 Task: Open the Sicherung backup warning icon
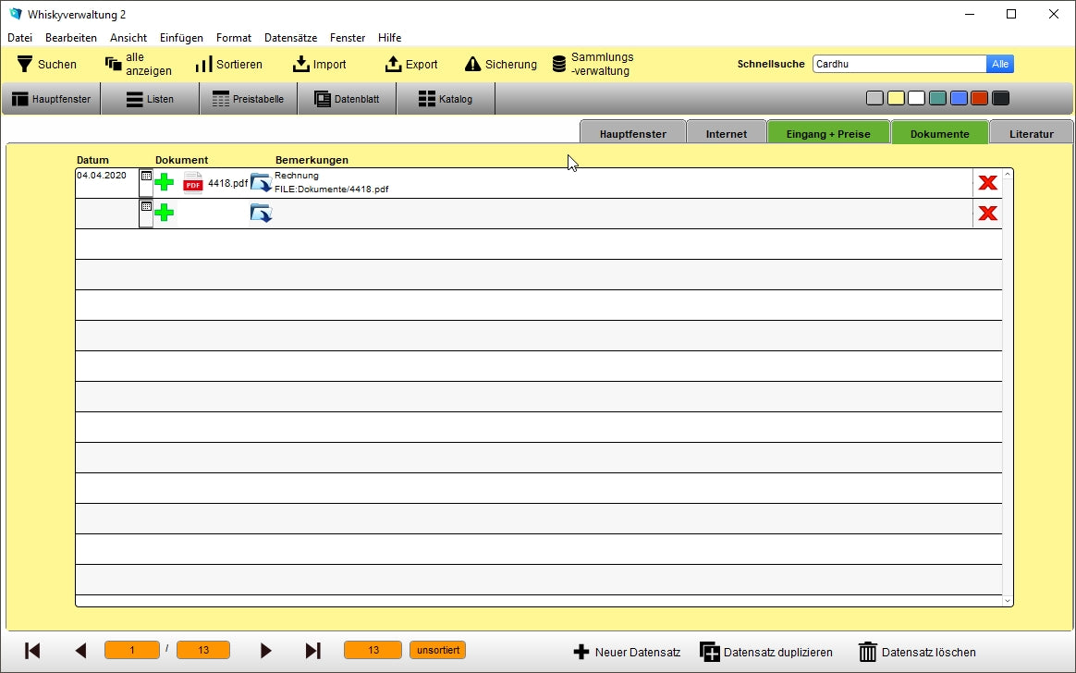[x=472, y=64]
